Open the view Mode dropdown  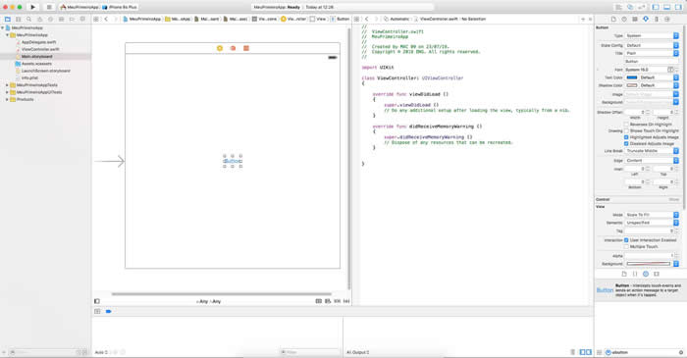(x=652, y=215)
